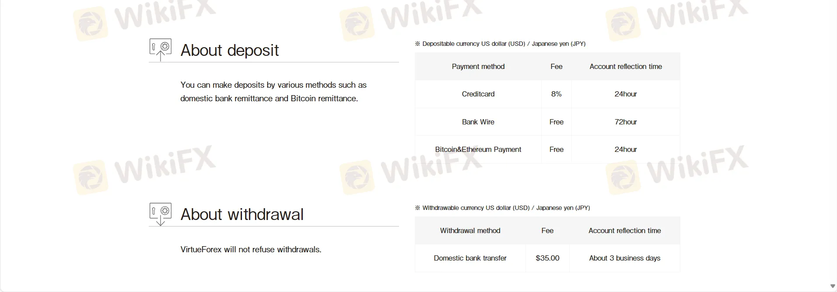The image size is (837, 292).
Task: Click the 8% credit card fee
Action: tap(556, 94)
